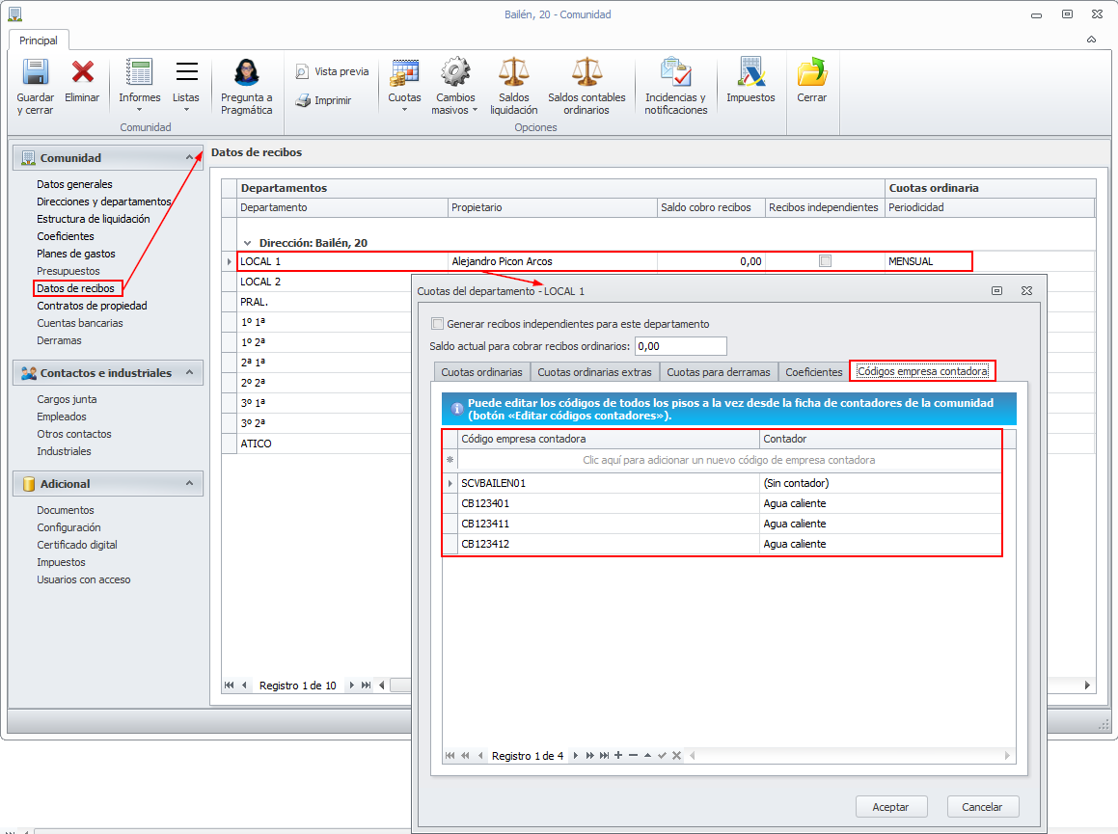Screen dimensions: 1118x834
Task: Jump to last record in Cuotas dialog navigator
Action: pyautogui.click(x=605, y=756)
